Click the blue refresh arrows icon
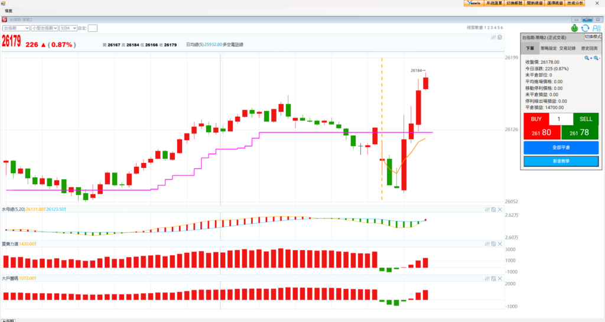605x322 pixels. pos(585,28)
